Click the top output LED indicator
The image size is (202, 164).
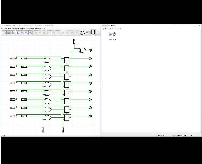click(90, 50)
